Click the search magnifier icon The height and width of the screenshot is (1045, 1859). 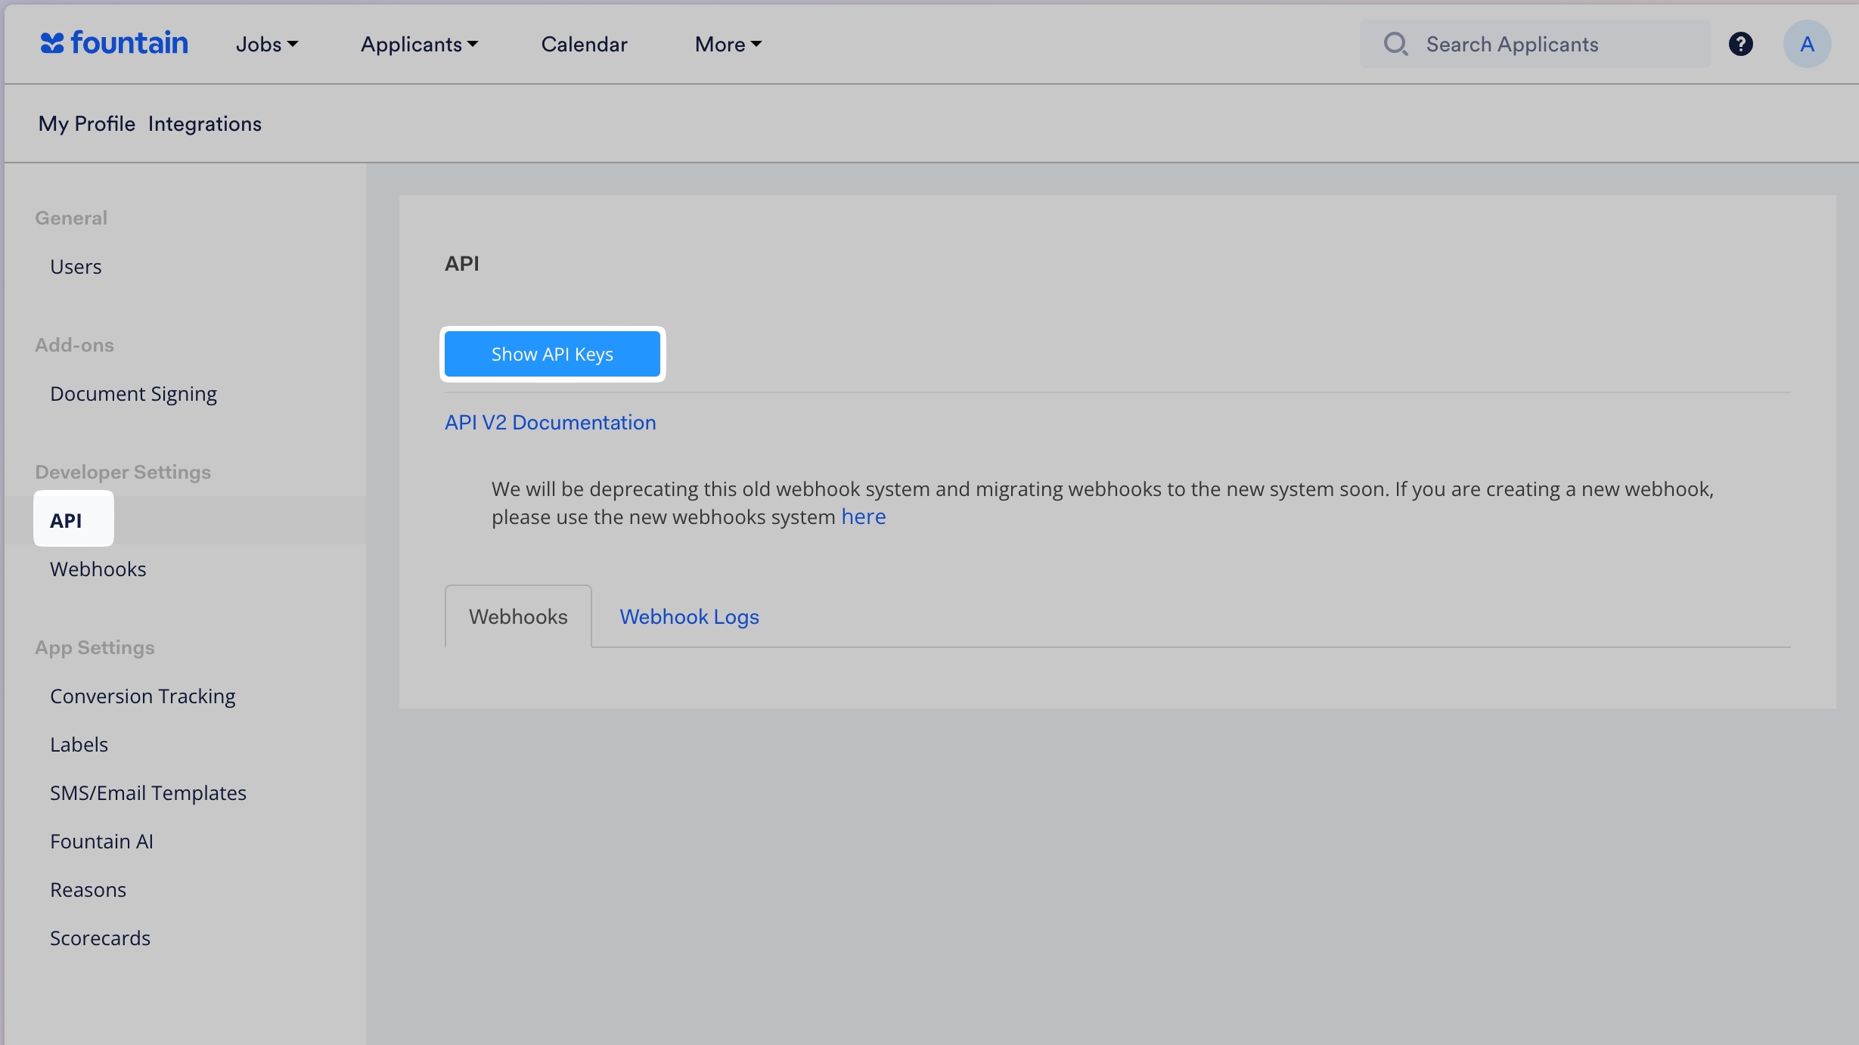click(1395, 44)
